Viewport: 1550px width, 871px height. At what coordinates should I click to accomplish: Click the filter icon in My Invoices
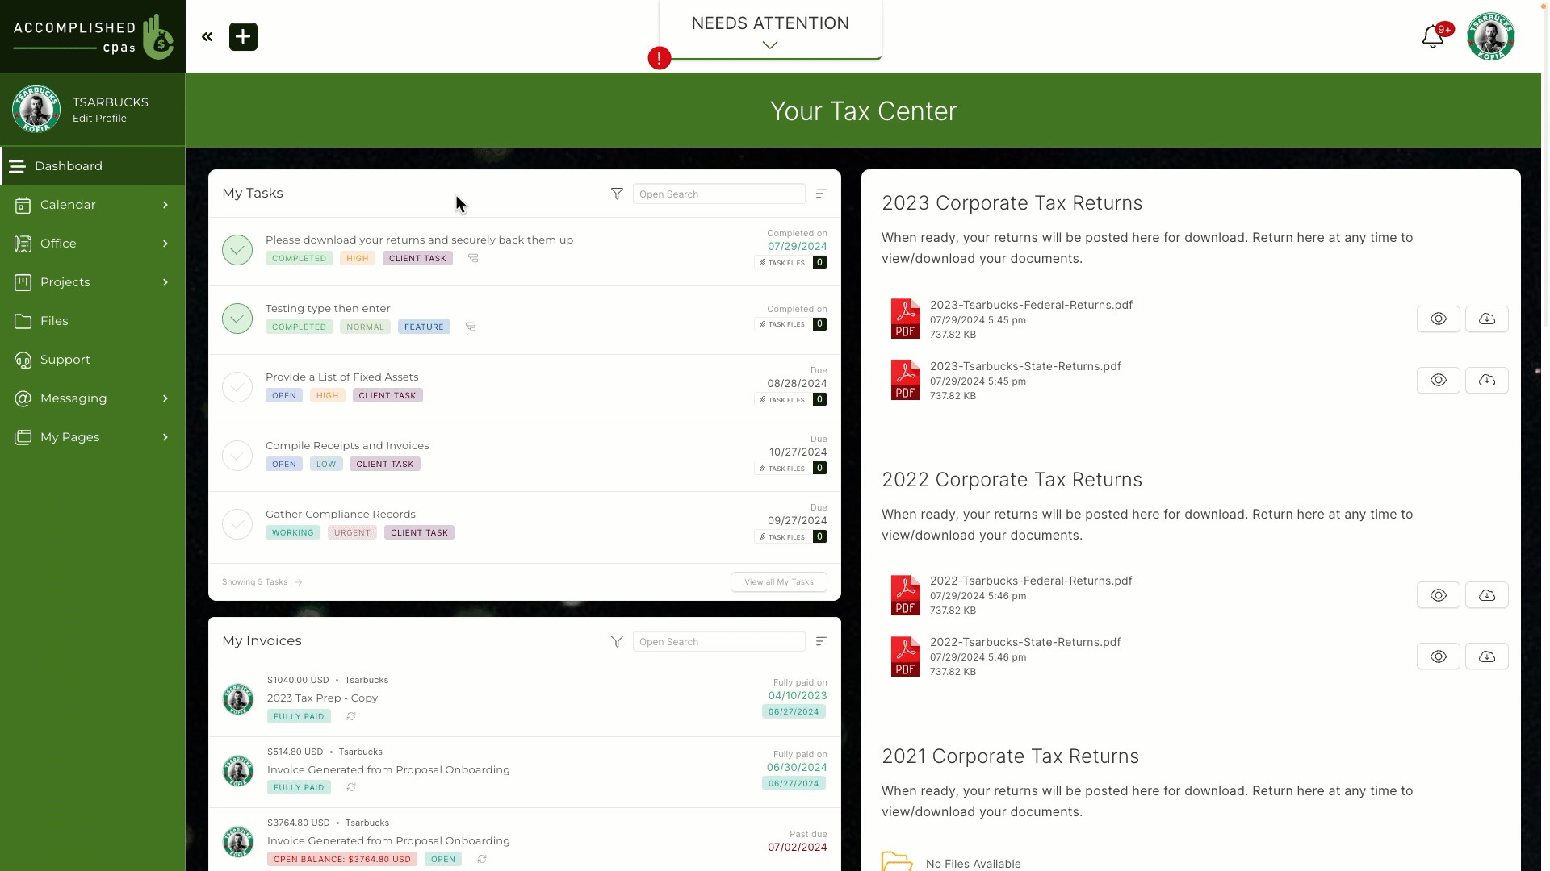tap(618, 641)
